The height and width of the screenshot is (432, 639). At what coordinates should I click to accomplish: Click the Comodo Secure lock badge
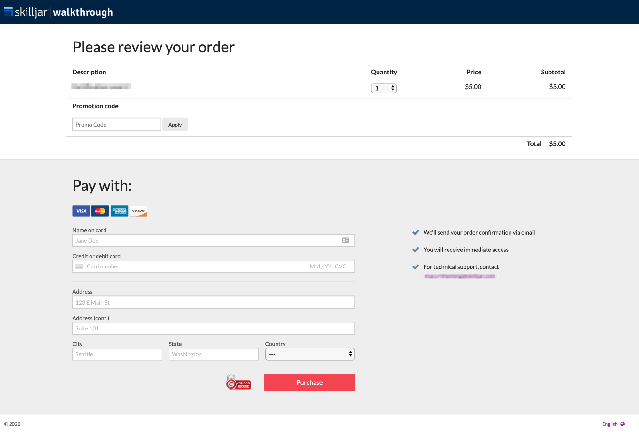(x=238, y=382)
